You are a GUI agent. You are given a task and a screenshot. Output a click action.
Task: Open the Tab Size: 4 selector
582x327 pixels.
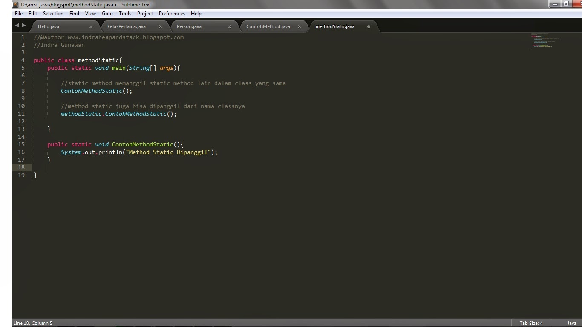click(531, 323)
